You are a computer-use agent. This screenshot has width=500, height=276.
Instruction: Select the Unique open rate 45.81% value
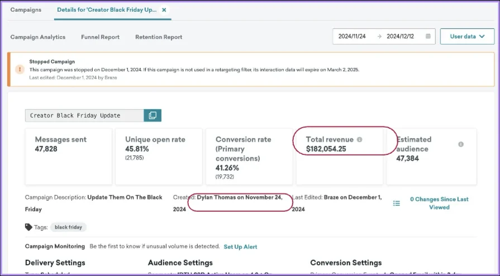pos(137,149)
